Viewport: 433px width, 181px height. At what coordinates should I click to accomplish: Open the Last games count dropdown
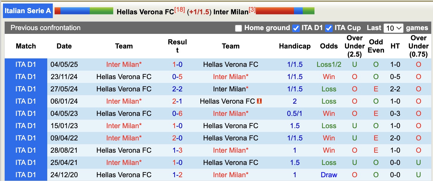[x=393, y=28]
